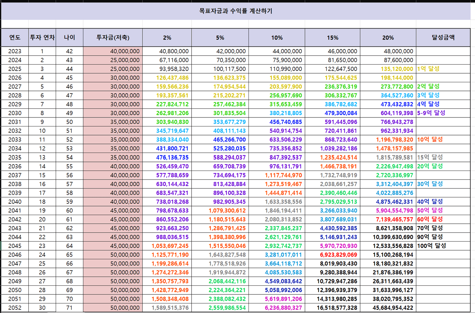Click the 투자금(저축) column header
This screenshot has height=313, width=475.
113,37
